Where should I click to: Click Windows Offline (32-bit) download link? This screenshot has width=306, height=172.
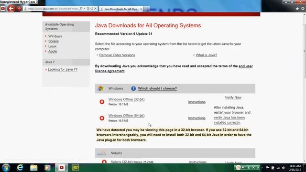126,99
